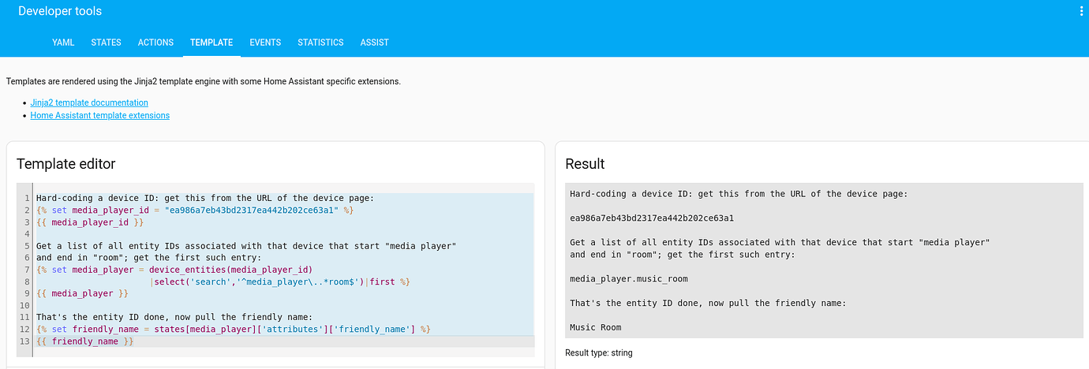
Task: Open the STATISTICS tab
Action: coord(320,43)
